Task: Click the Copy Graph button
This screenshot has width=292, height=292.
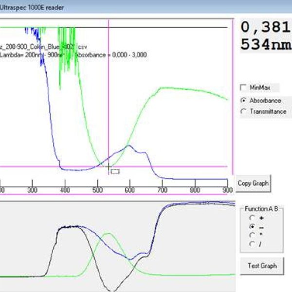Action: [x=253, y=183]
